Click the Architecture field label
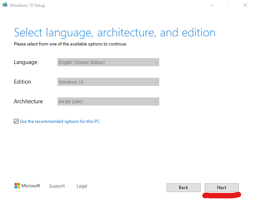This screenshot has height=200, width=253. click(28, 101)
